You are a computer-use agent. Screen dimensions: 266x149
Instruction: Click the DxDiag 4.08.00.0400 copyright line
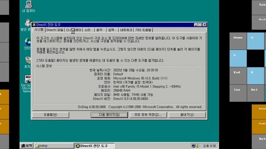(x=140, y=107)
